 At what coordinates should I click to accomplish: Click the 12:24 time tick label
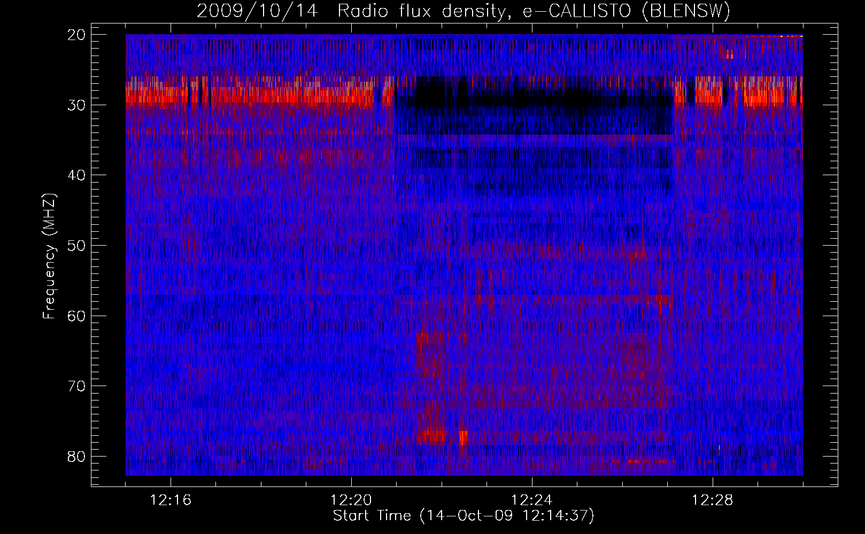pyautogui.click(x=532, y=500)
